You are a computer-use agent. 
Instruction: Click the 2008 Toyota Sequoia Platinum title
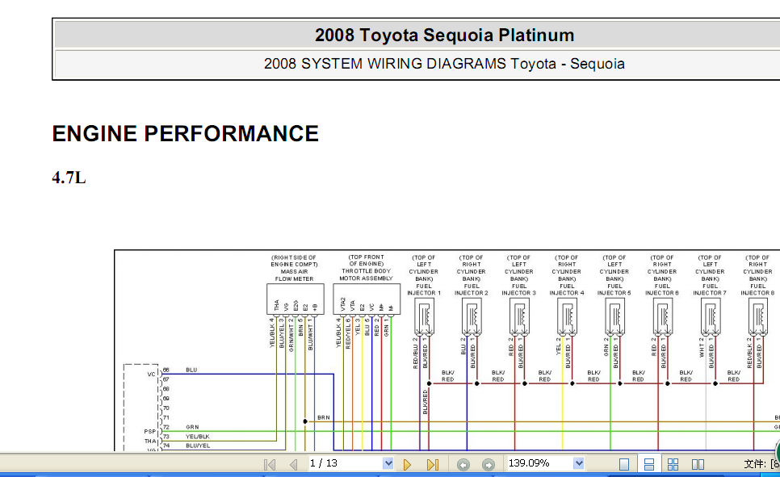click(x=444, y=35)
